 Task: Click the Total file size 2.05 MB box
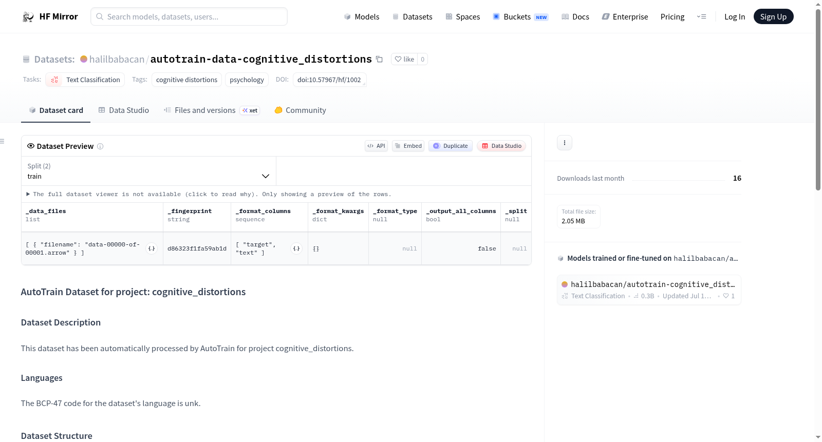[579, 217]
